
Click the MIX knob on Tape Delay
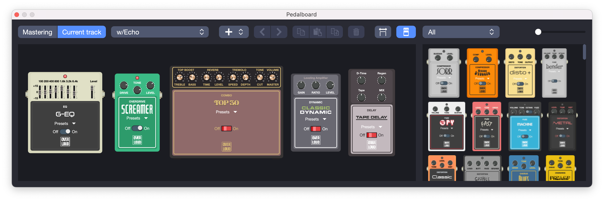point(382,97)
